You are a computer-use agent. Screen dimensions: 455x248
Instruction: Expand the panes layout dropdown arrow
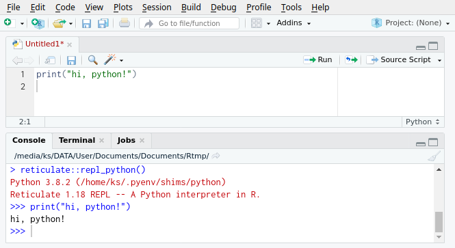click(x=268, y=23)
